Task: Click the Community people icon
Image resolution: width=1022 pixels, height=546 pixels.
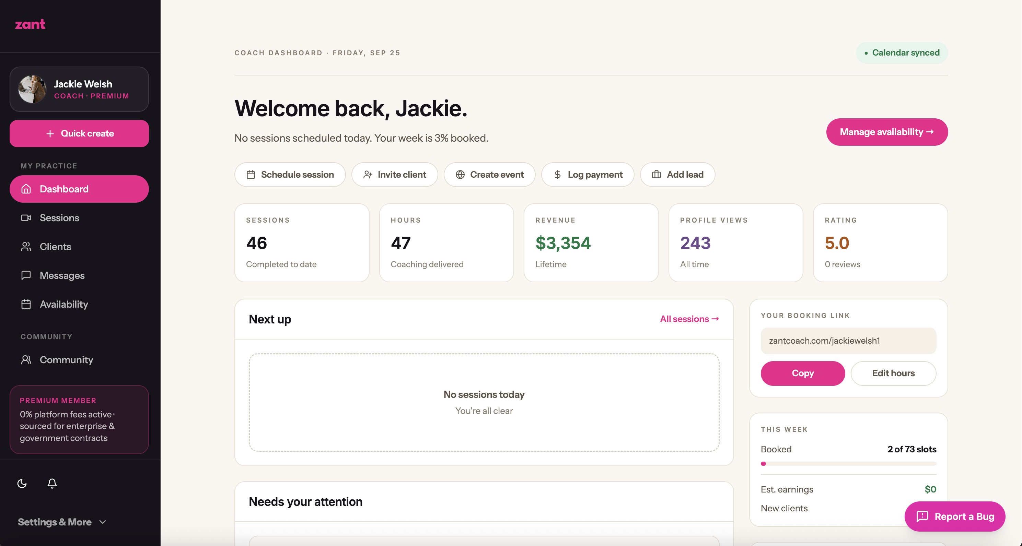Action: [26, 360]
